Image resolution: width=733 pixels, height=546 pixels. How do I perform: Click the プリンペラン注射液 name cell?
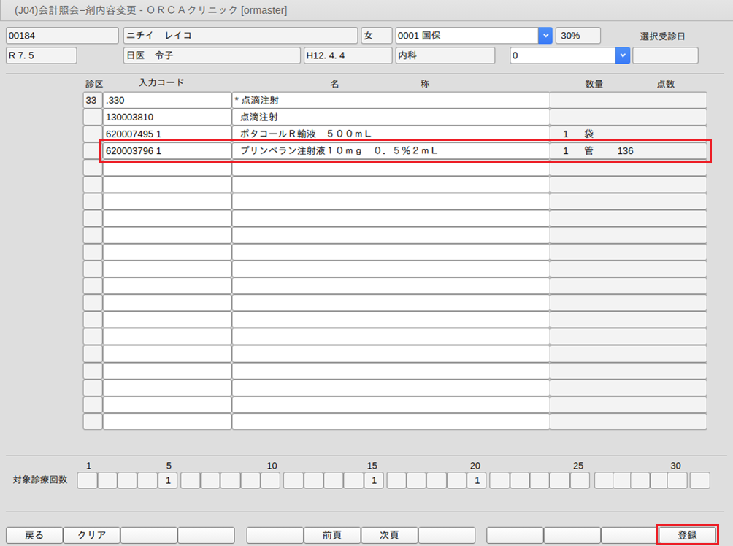390,151
